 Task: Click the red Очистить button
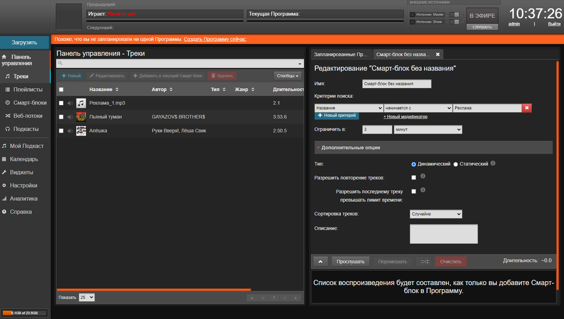[451, 261]
